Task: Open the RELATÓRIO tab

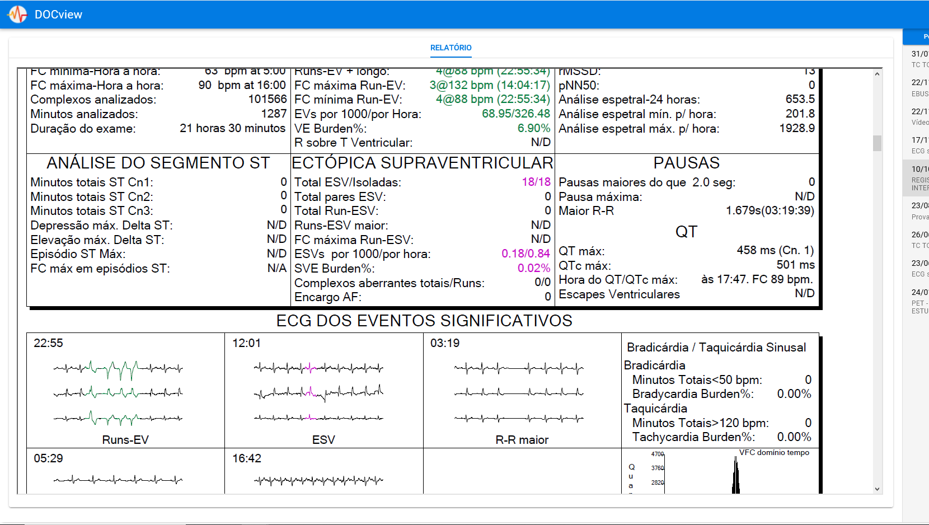Action: pyautogui.click(x=451, y=48)
